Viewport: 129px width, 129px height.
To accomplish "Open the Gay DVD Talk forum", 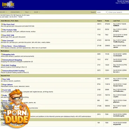I will [8, 35].
